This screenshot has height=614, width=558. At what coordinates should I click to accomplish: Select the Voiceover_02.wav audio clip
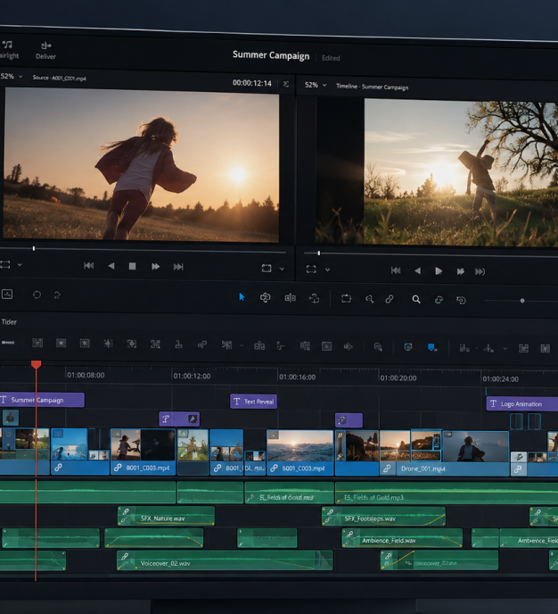click(225, 560)
